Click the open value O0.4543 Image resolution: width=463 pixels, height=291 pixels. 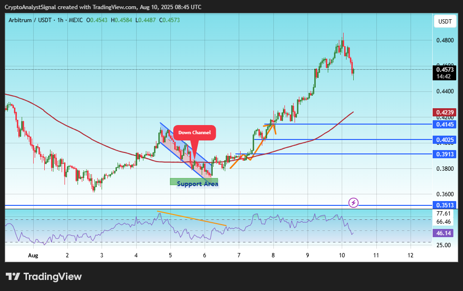click(x=97, y=20)
